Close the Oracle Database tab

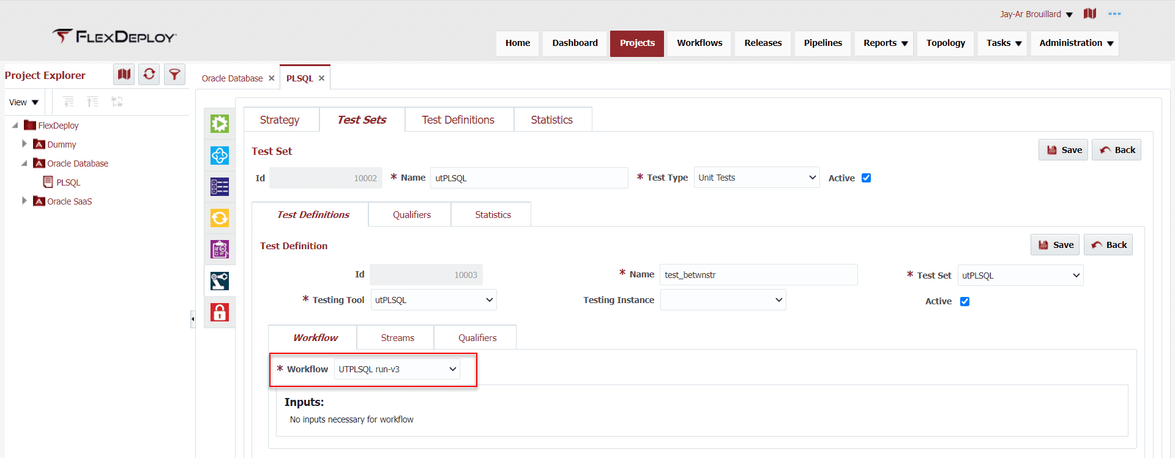click(271, 78)
